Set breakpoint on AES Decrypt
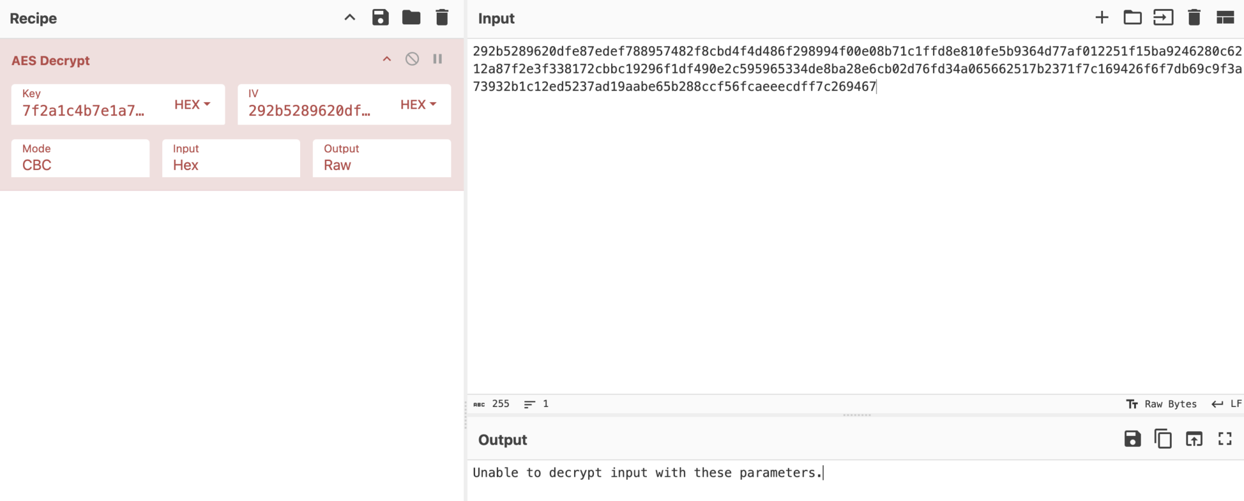The height and width of the screenshot is (501, 1244). click(437, 59)
